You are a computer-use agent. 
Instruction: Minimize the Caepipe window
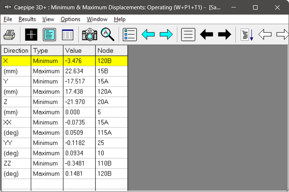(x=234, y=7)
